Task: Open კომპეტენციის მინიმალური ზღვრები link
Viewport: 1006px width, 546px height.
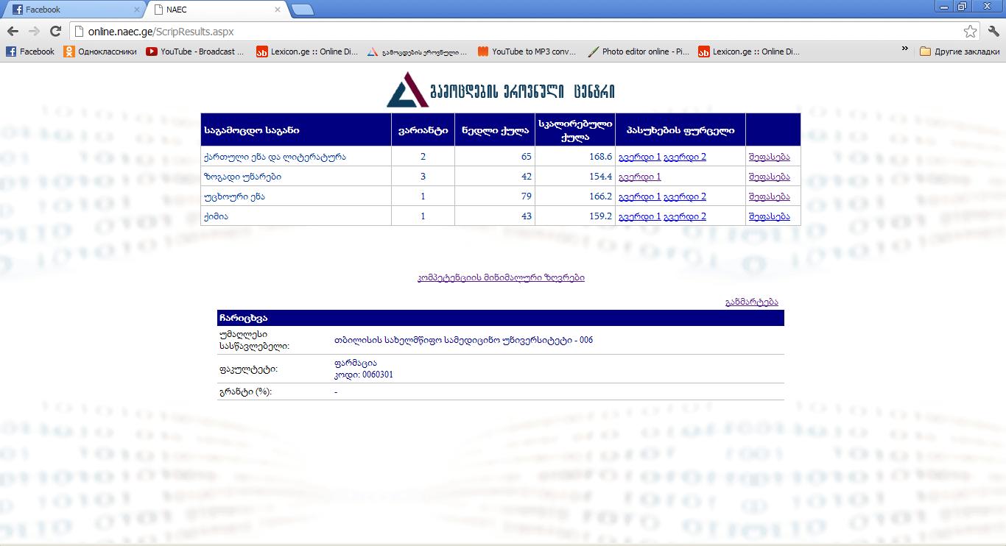Action: click(x=501, y=277)
